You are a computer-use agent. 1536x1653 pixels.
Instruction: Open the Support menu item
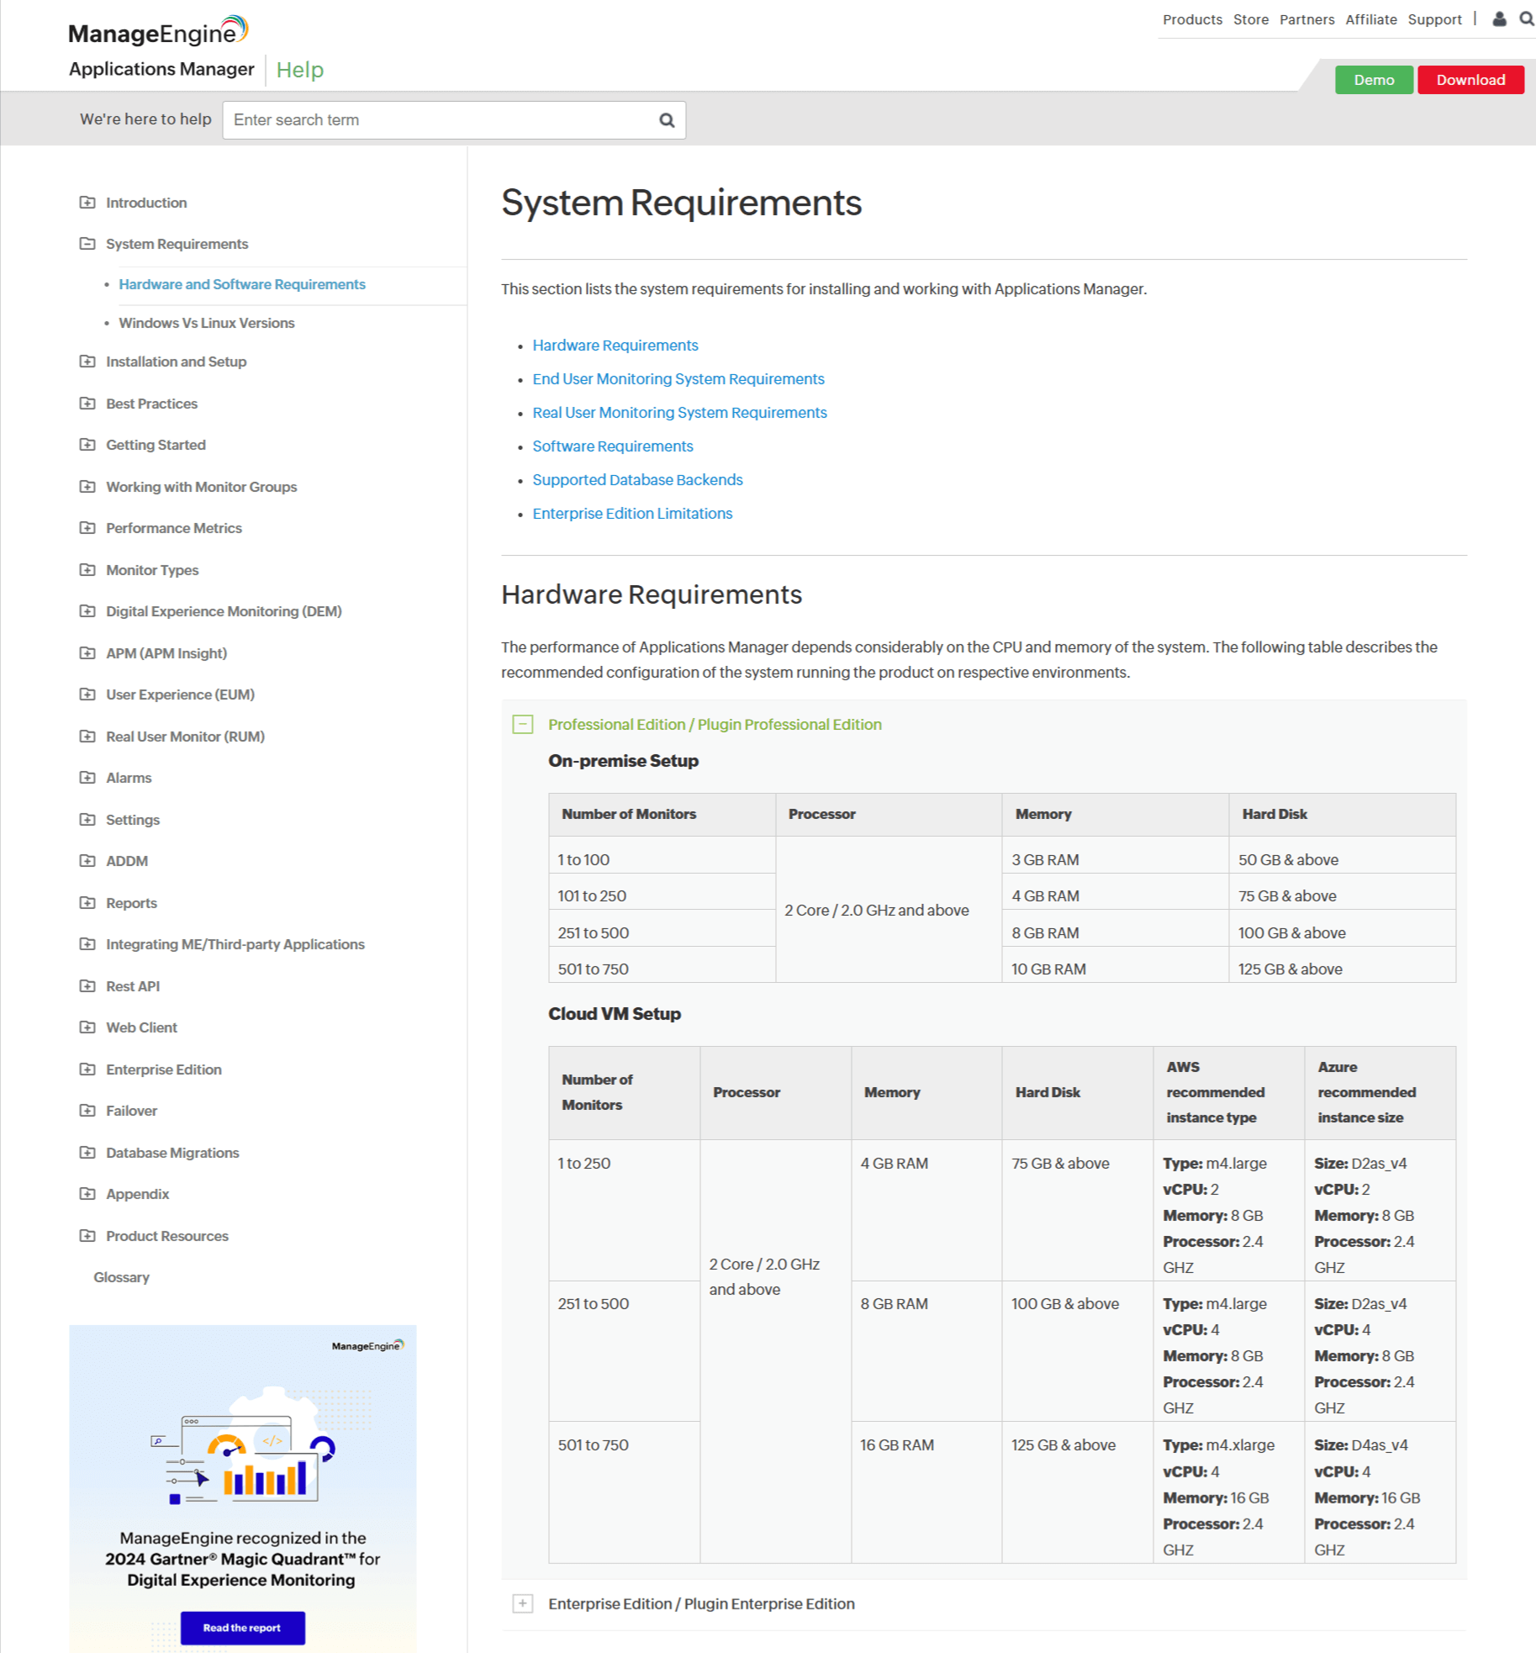pyautogui.click(x=1434, y=19)
